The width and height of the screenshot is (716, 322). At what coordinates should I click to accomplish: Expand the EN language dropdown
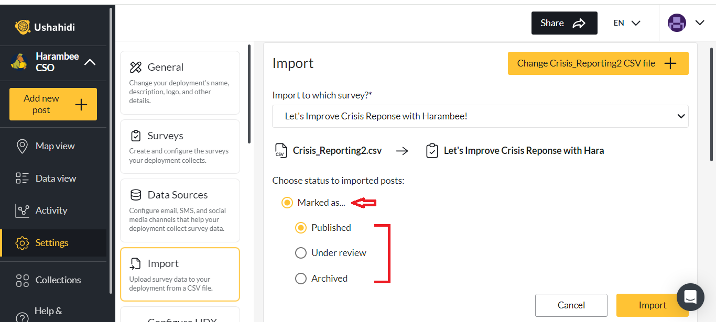pyautogui.click(x=627, y=23)
